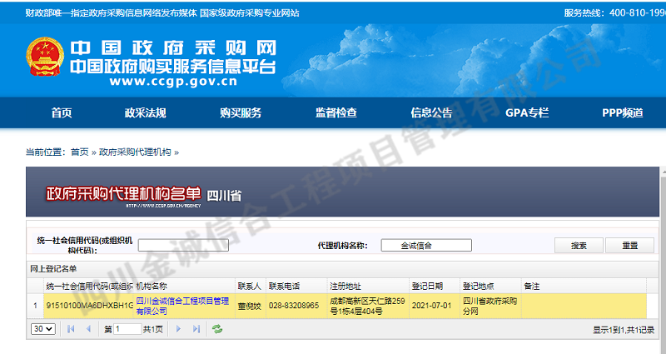Select address cell 成都高新区天仁路259号

[368, 306]
